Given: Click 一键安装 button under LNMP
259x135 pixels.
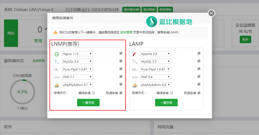Looking at the screenshot, I should pos(88,103).
